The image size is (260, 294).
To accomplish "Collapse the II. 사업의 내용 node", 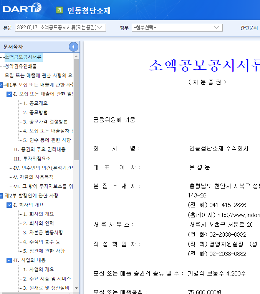I will pos(9,261).
